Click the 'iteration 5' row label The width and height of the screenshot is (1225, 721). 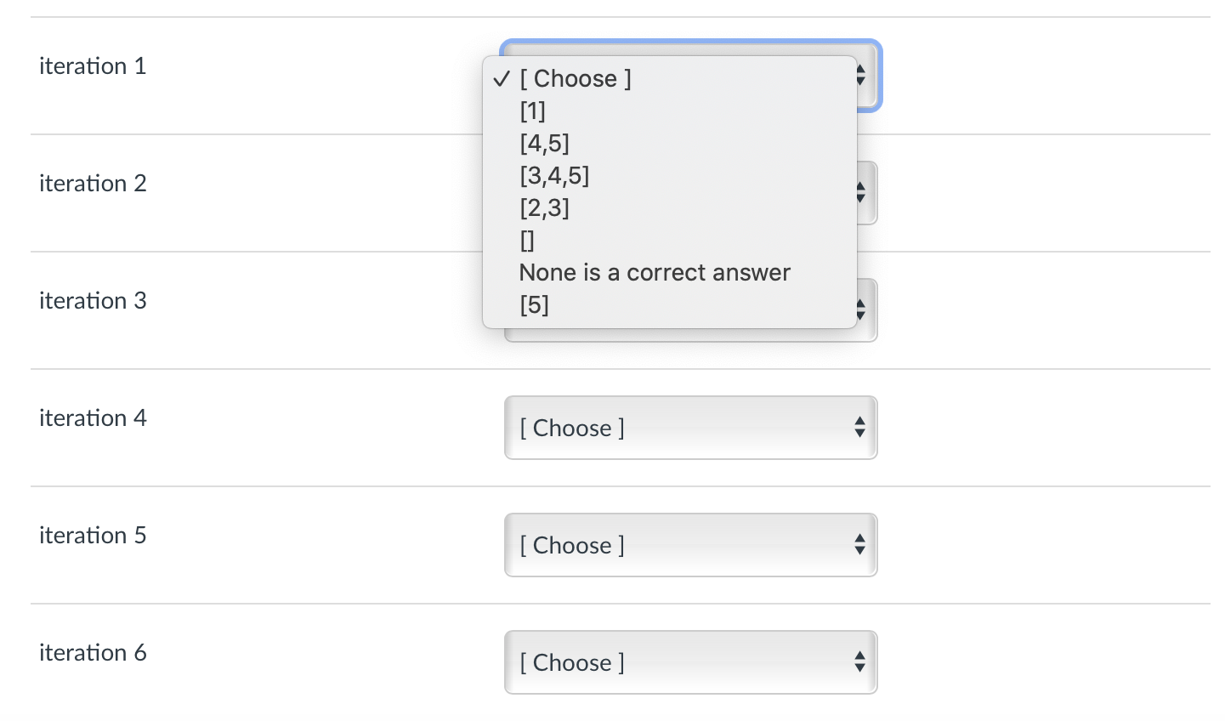pyautogui.click(x=93, y=535)
